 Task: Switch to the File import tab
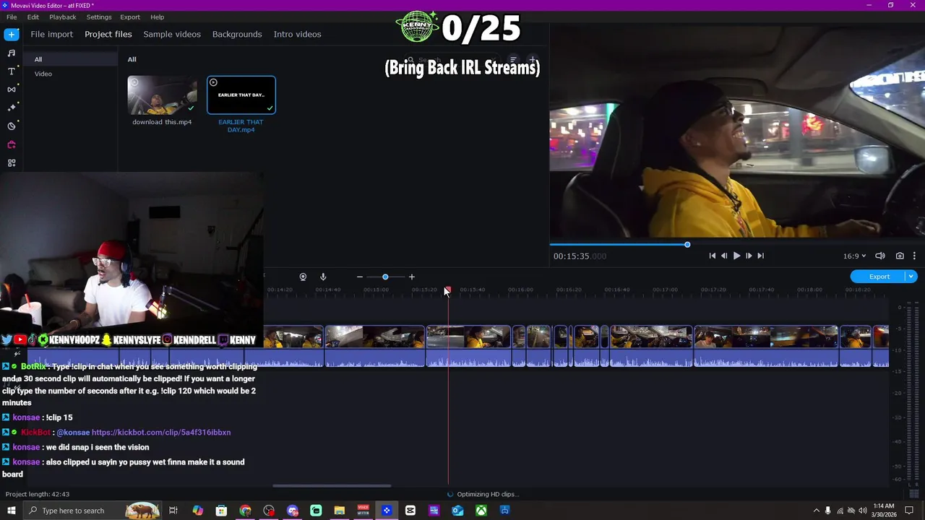click(x=51, y=34)
